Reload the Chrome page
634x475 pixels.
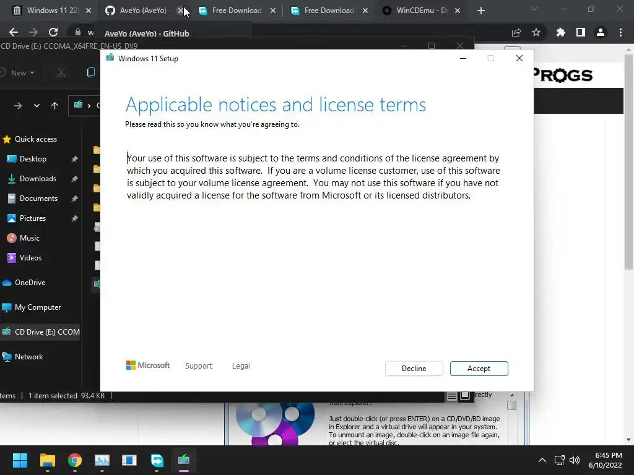click(x=53, y=32)
